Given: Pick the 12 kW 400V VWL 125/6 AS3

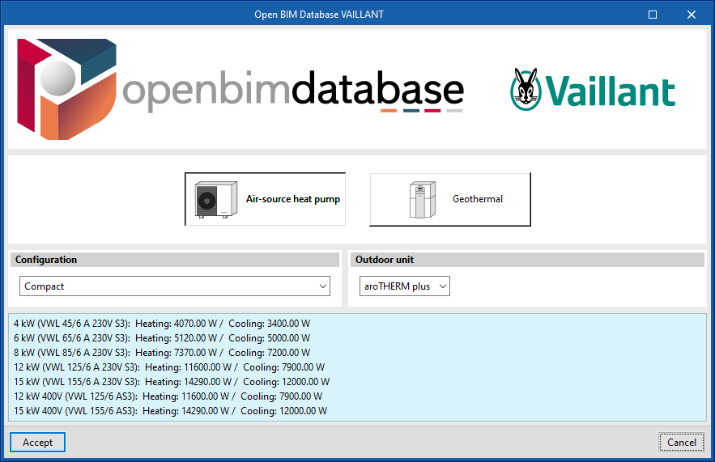Looking at the screenshot, I should (167, 396).
